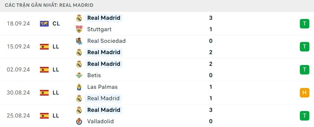Screen dimensions: 314x127
Task: Click the 'Các trận gần nhất: Real Madrid' header
Action: tap(49, 5)
